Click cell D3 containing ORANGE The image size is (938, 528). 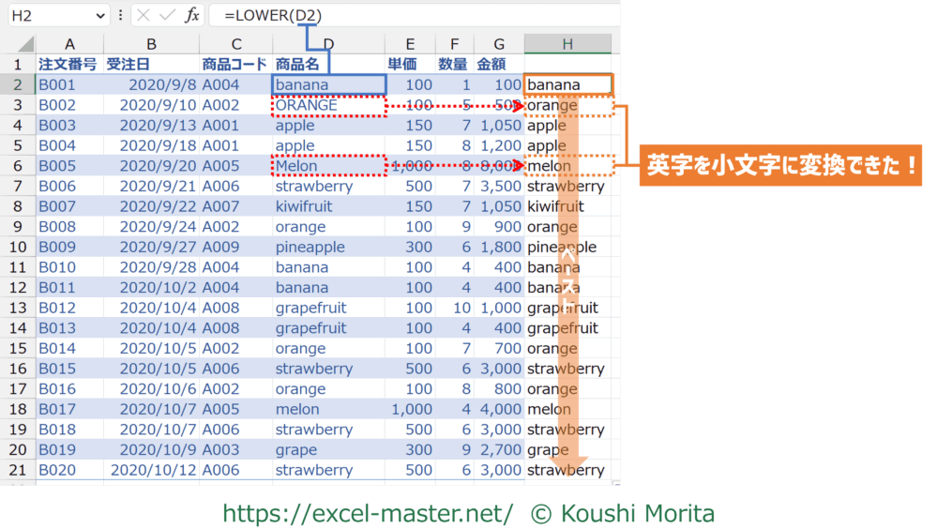(x=328, y=105)
